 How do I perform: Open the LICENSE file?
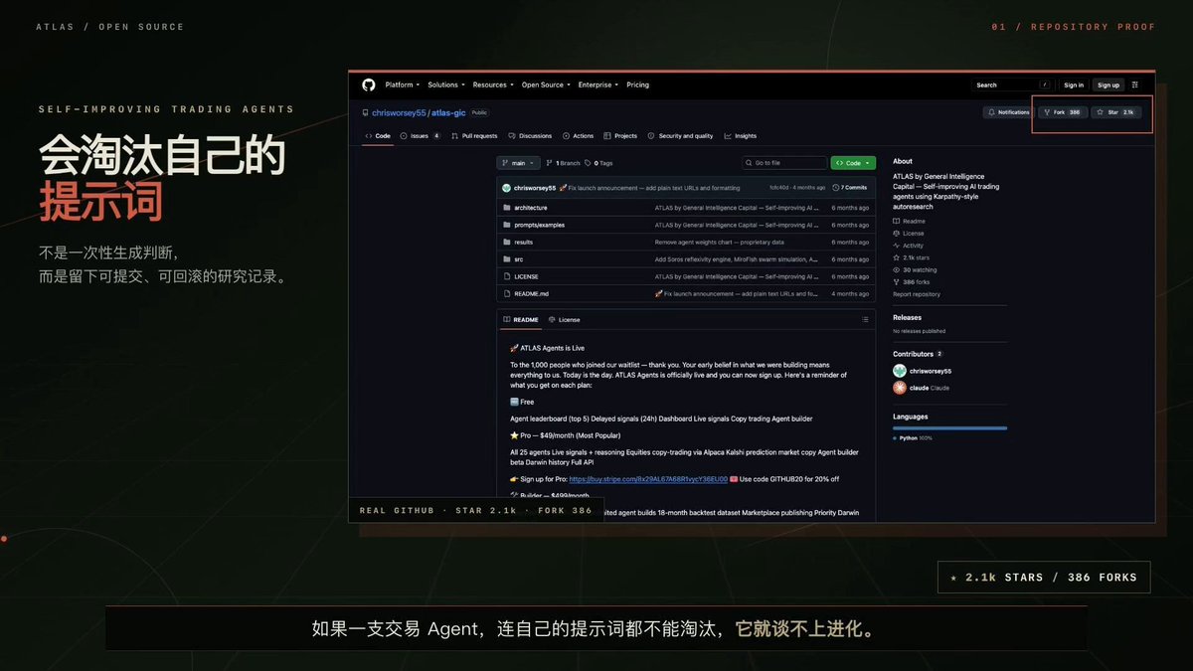526,276
